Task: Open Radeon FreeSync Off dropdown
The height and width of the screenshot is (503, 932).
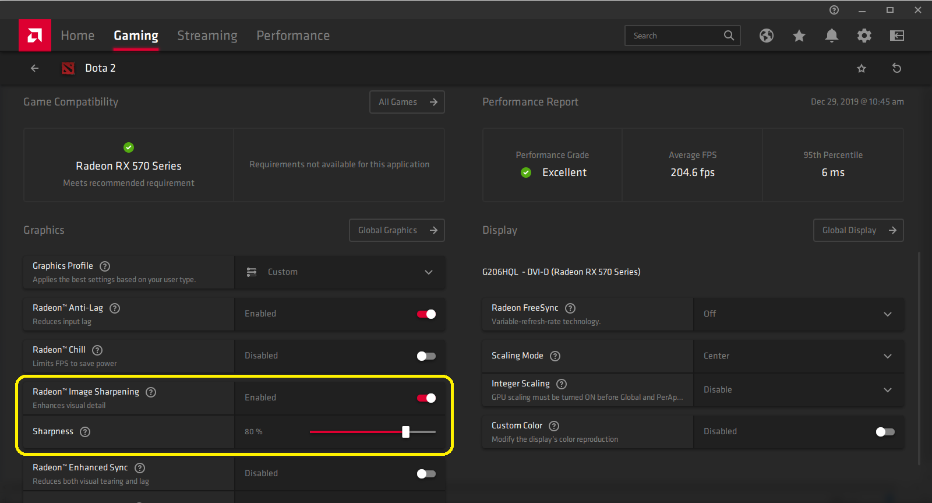Action: tap(799, 314)
